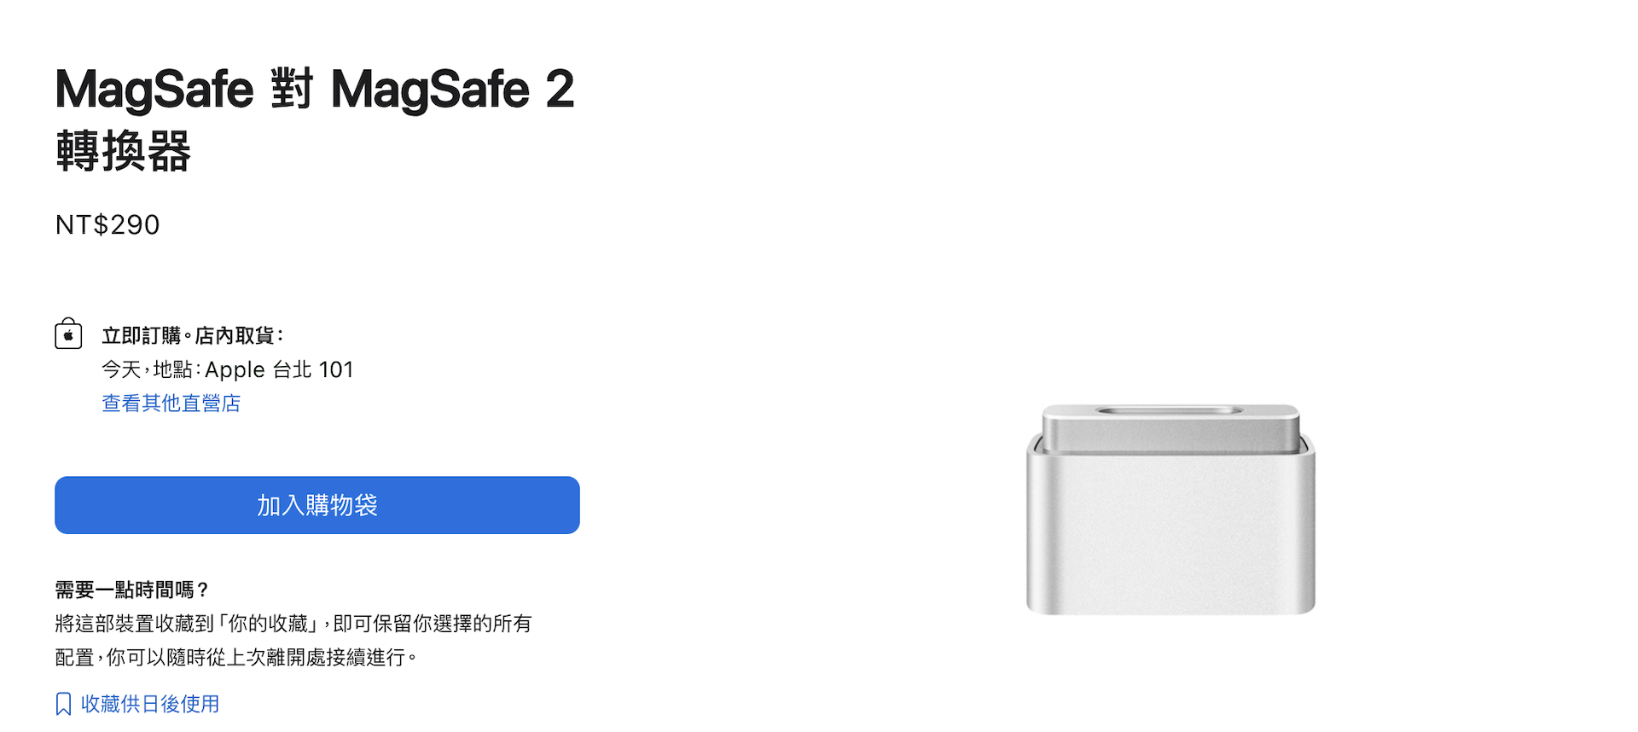
Task: Click the 對 character in the product title
Action: (293, 90)
